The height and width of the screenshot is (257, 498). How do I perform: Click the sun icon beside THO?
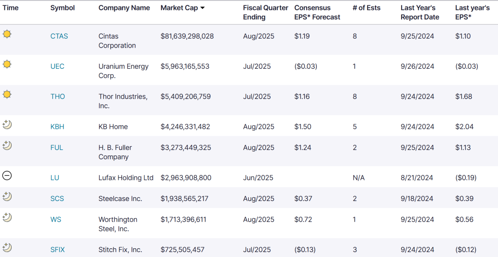click(x=7, y=95)
